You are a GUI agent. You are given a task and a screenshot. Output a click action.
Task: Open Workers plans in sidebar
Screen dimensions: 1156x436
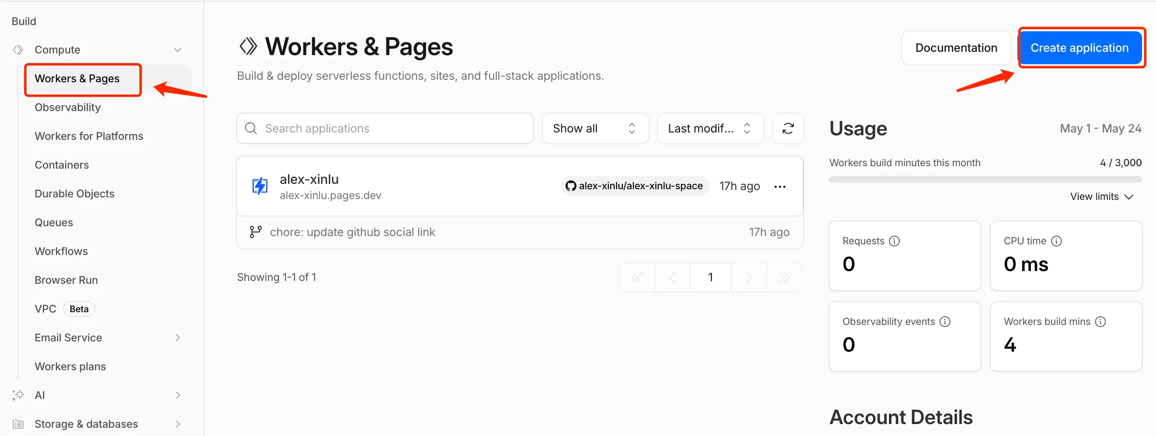(70, 366)
